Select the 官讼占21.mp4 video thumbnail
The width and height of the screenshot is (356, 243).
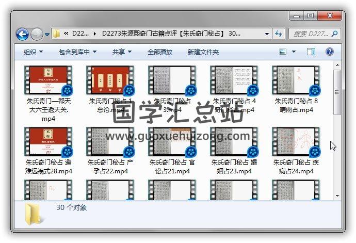point(172,142)
